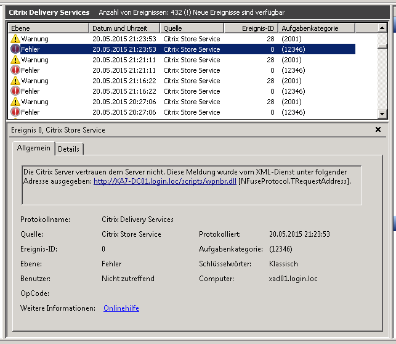Screen dimensions: 396x344
Task: Click inside the event message text box
Action: [192, 185]
